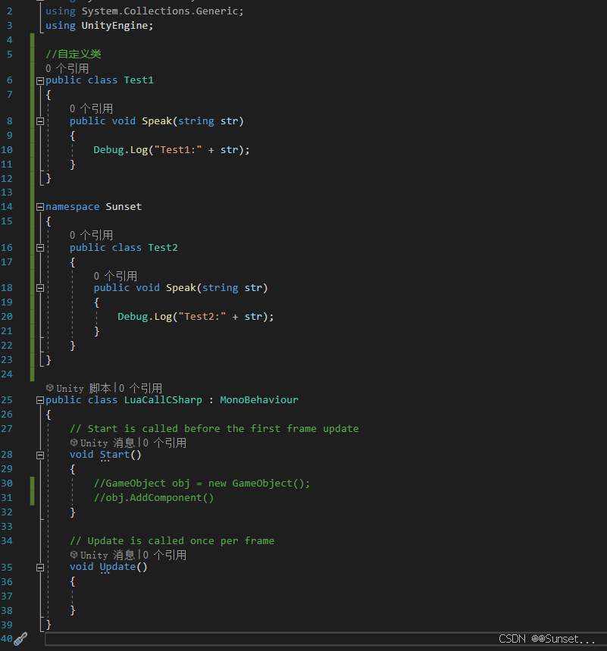Image resolution: width=607 pixels, height=651 pixels.
Task: Place cursor on 'System.Collections.Generic' using line
Action: coord(160,11)
